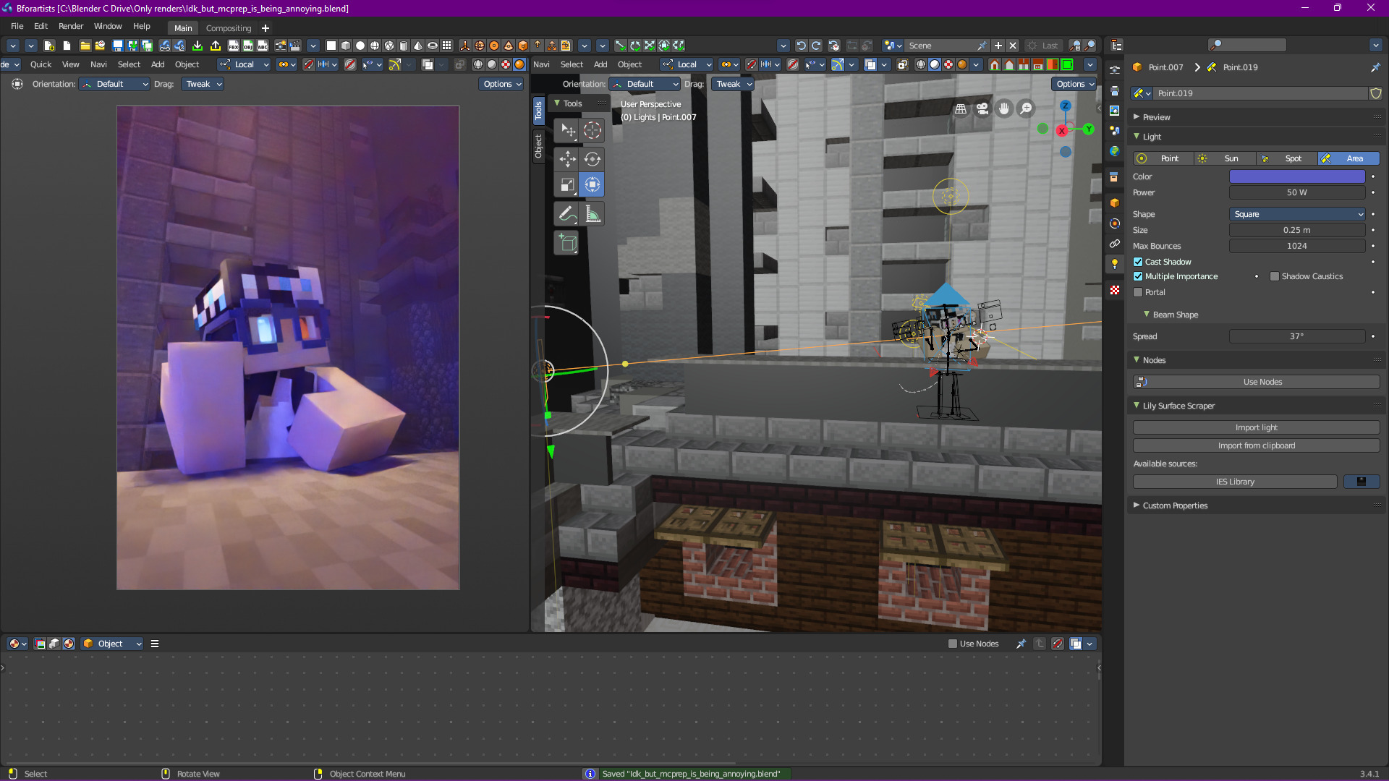Select the Add Cube tool
Viewport: 1389px width, 781px height.
pyautogui.click(x=567, y=243)
